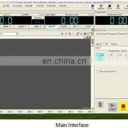Click the up-down arrows icon beside START
Viewport: 128px width, 128px height.
point(100,105)
